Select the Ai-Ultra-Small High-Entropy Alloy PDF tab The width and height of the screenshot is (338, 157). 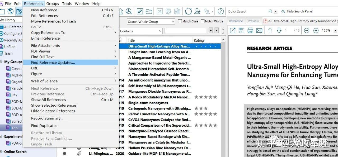pyautogui.click(x=301, y=21)
